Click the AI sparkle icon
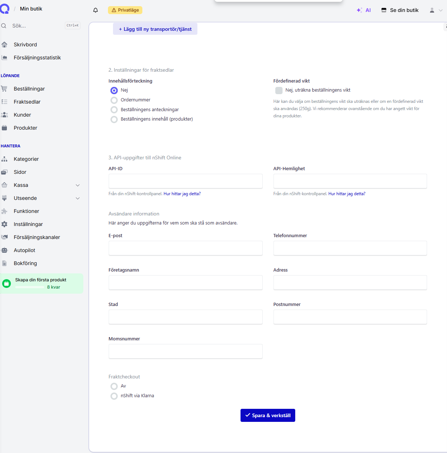The image size is (447, 453). [x=359, y=10]
